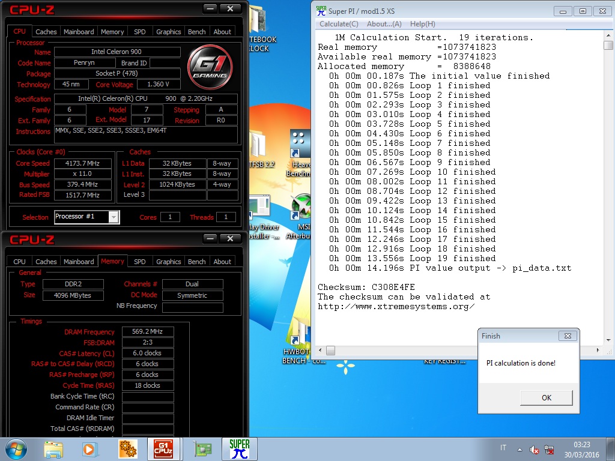This screenshot has height=461, width=615.
Task: Click the network tray icon
Action: (x=549, y=449)
